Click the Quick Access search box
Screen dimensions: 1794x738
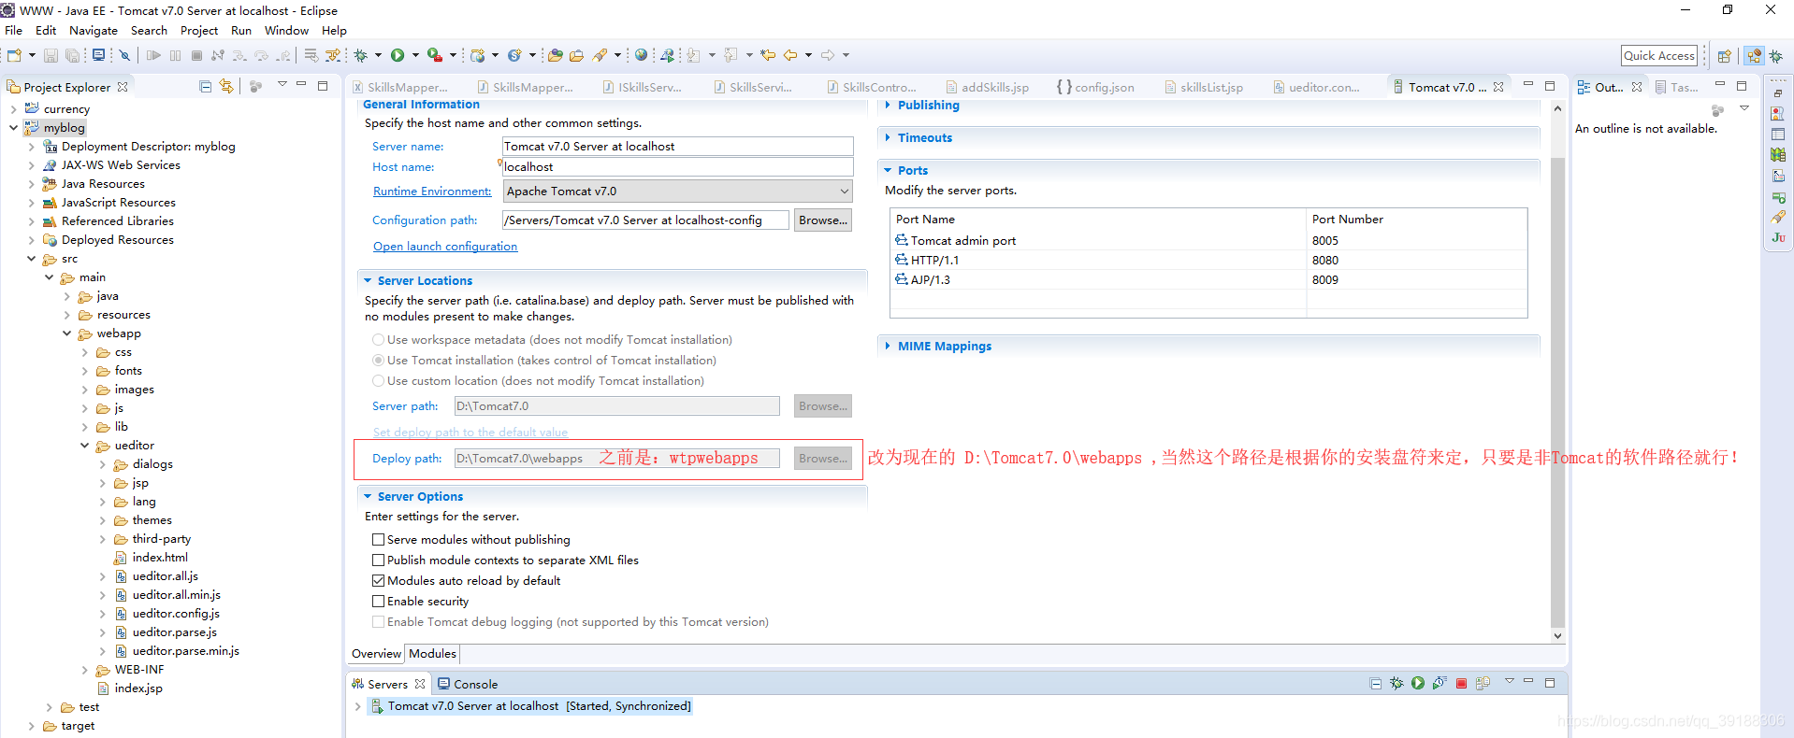click(1659, 56)
